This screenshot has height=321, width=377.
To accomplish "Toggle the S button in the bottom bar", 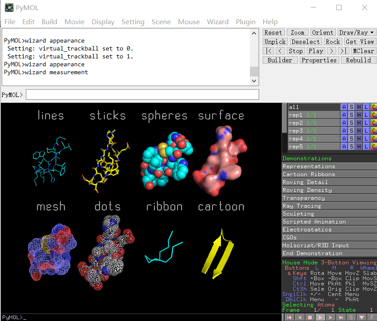I will 351,317.
